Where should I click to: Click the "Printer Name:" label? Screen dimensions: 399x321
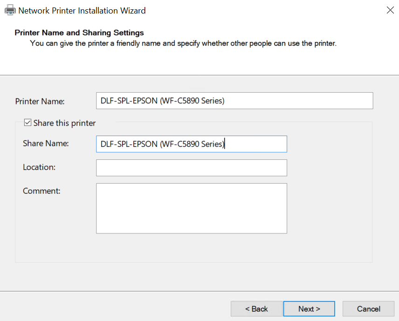tap(40, 101)
